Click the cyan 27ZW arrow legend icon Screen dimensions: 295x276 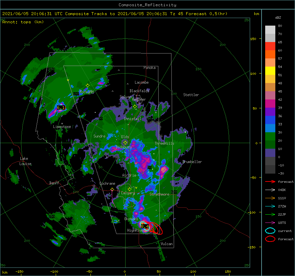270,206
